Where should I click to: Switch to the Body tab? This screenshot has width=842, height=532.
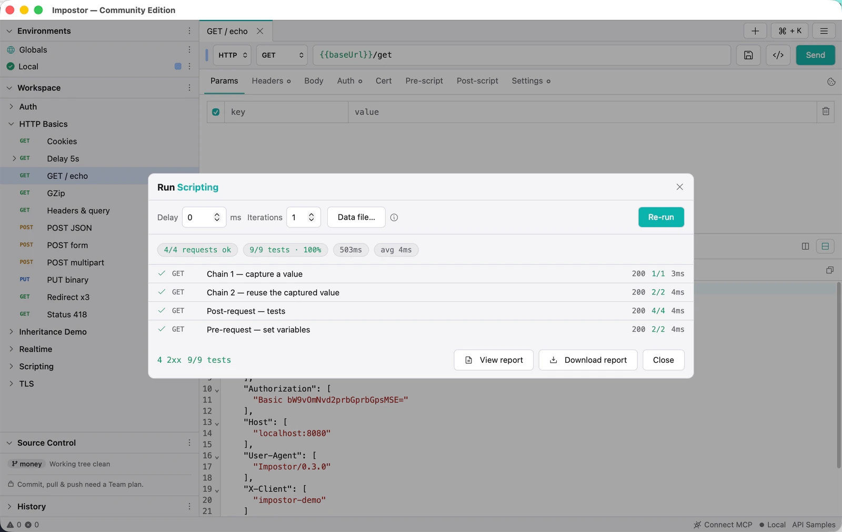tap(314, 81)
